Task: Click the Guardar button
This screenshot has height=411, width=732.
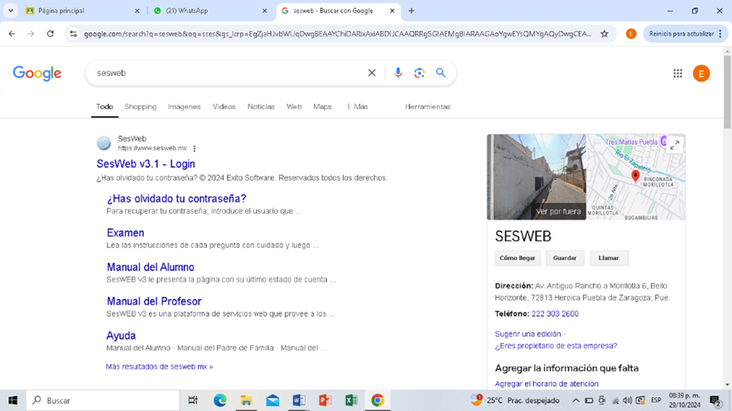Action: 565,258
